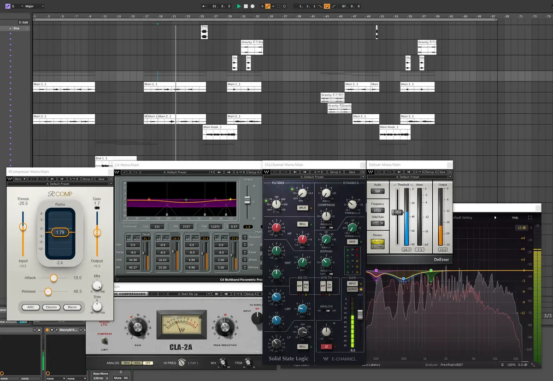Viewport: 553px width, 381px height.
Task: Click Save in the SSLChannel toolbar
Action: [x=352, y=172]
